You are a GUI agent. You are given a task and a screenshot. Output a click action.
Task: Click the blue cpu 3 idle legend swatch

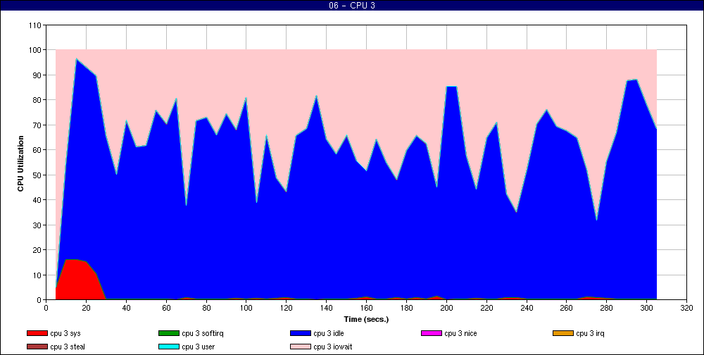coord(301,333)
